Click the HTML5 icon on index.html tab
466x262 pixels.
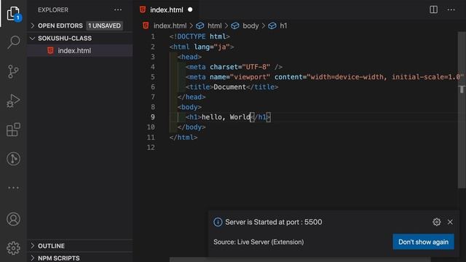point(143,9)
